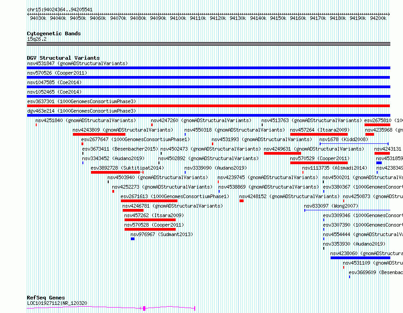
Task: Select nsv4502892 variant label
Action: (x=208, y=158)
